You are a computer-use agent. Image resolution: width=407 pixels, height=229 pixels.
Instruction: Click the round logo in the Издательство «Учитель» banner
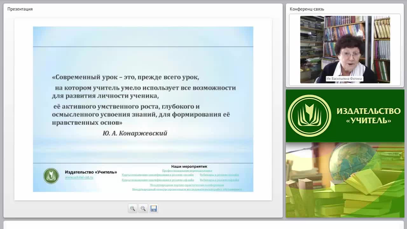tap(309, 116)
